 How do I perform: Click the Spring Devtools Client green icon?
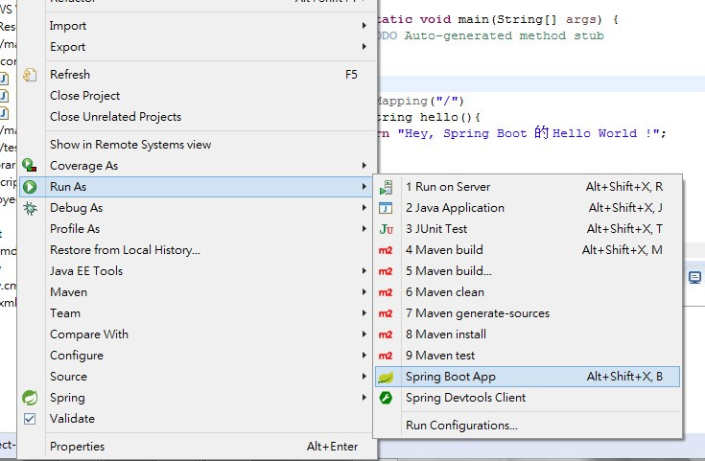coord(386,398)
